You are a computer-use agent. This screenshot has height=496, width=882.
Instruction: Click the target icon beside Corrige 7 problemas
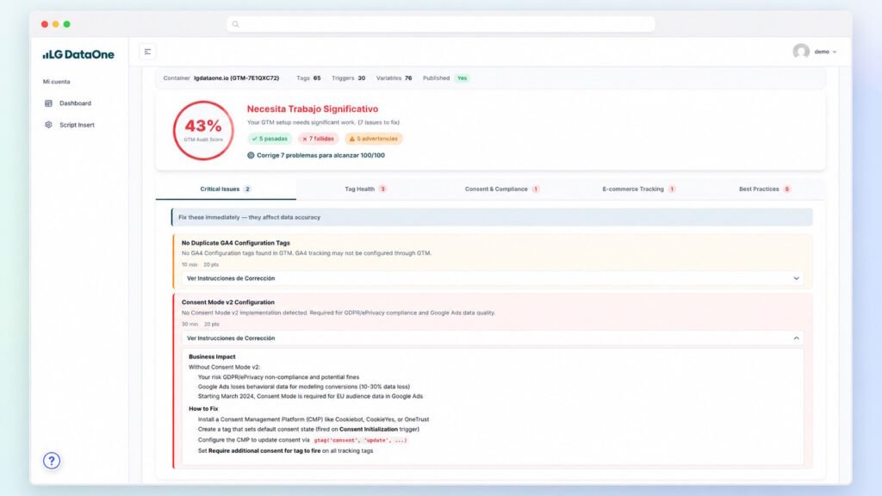click(x=251, y=155)
